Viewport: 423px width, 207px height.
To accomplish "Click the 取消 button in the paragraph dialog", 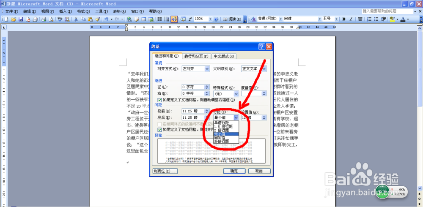I will [x=259, y=171].
